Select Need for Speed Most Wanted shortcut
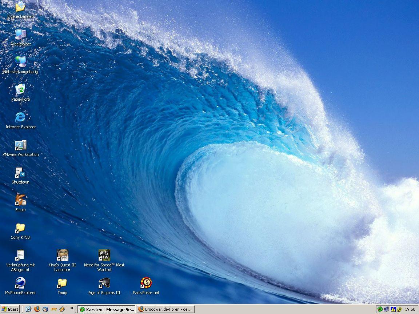This screenshot has height=314, width=419. click(104, 255)
